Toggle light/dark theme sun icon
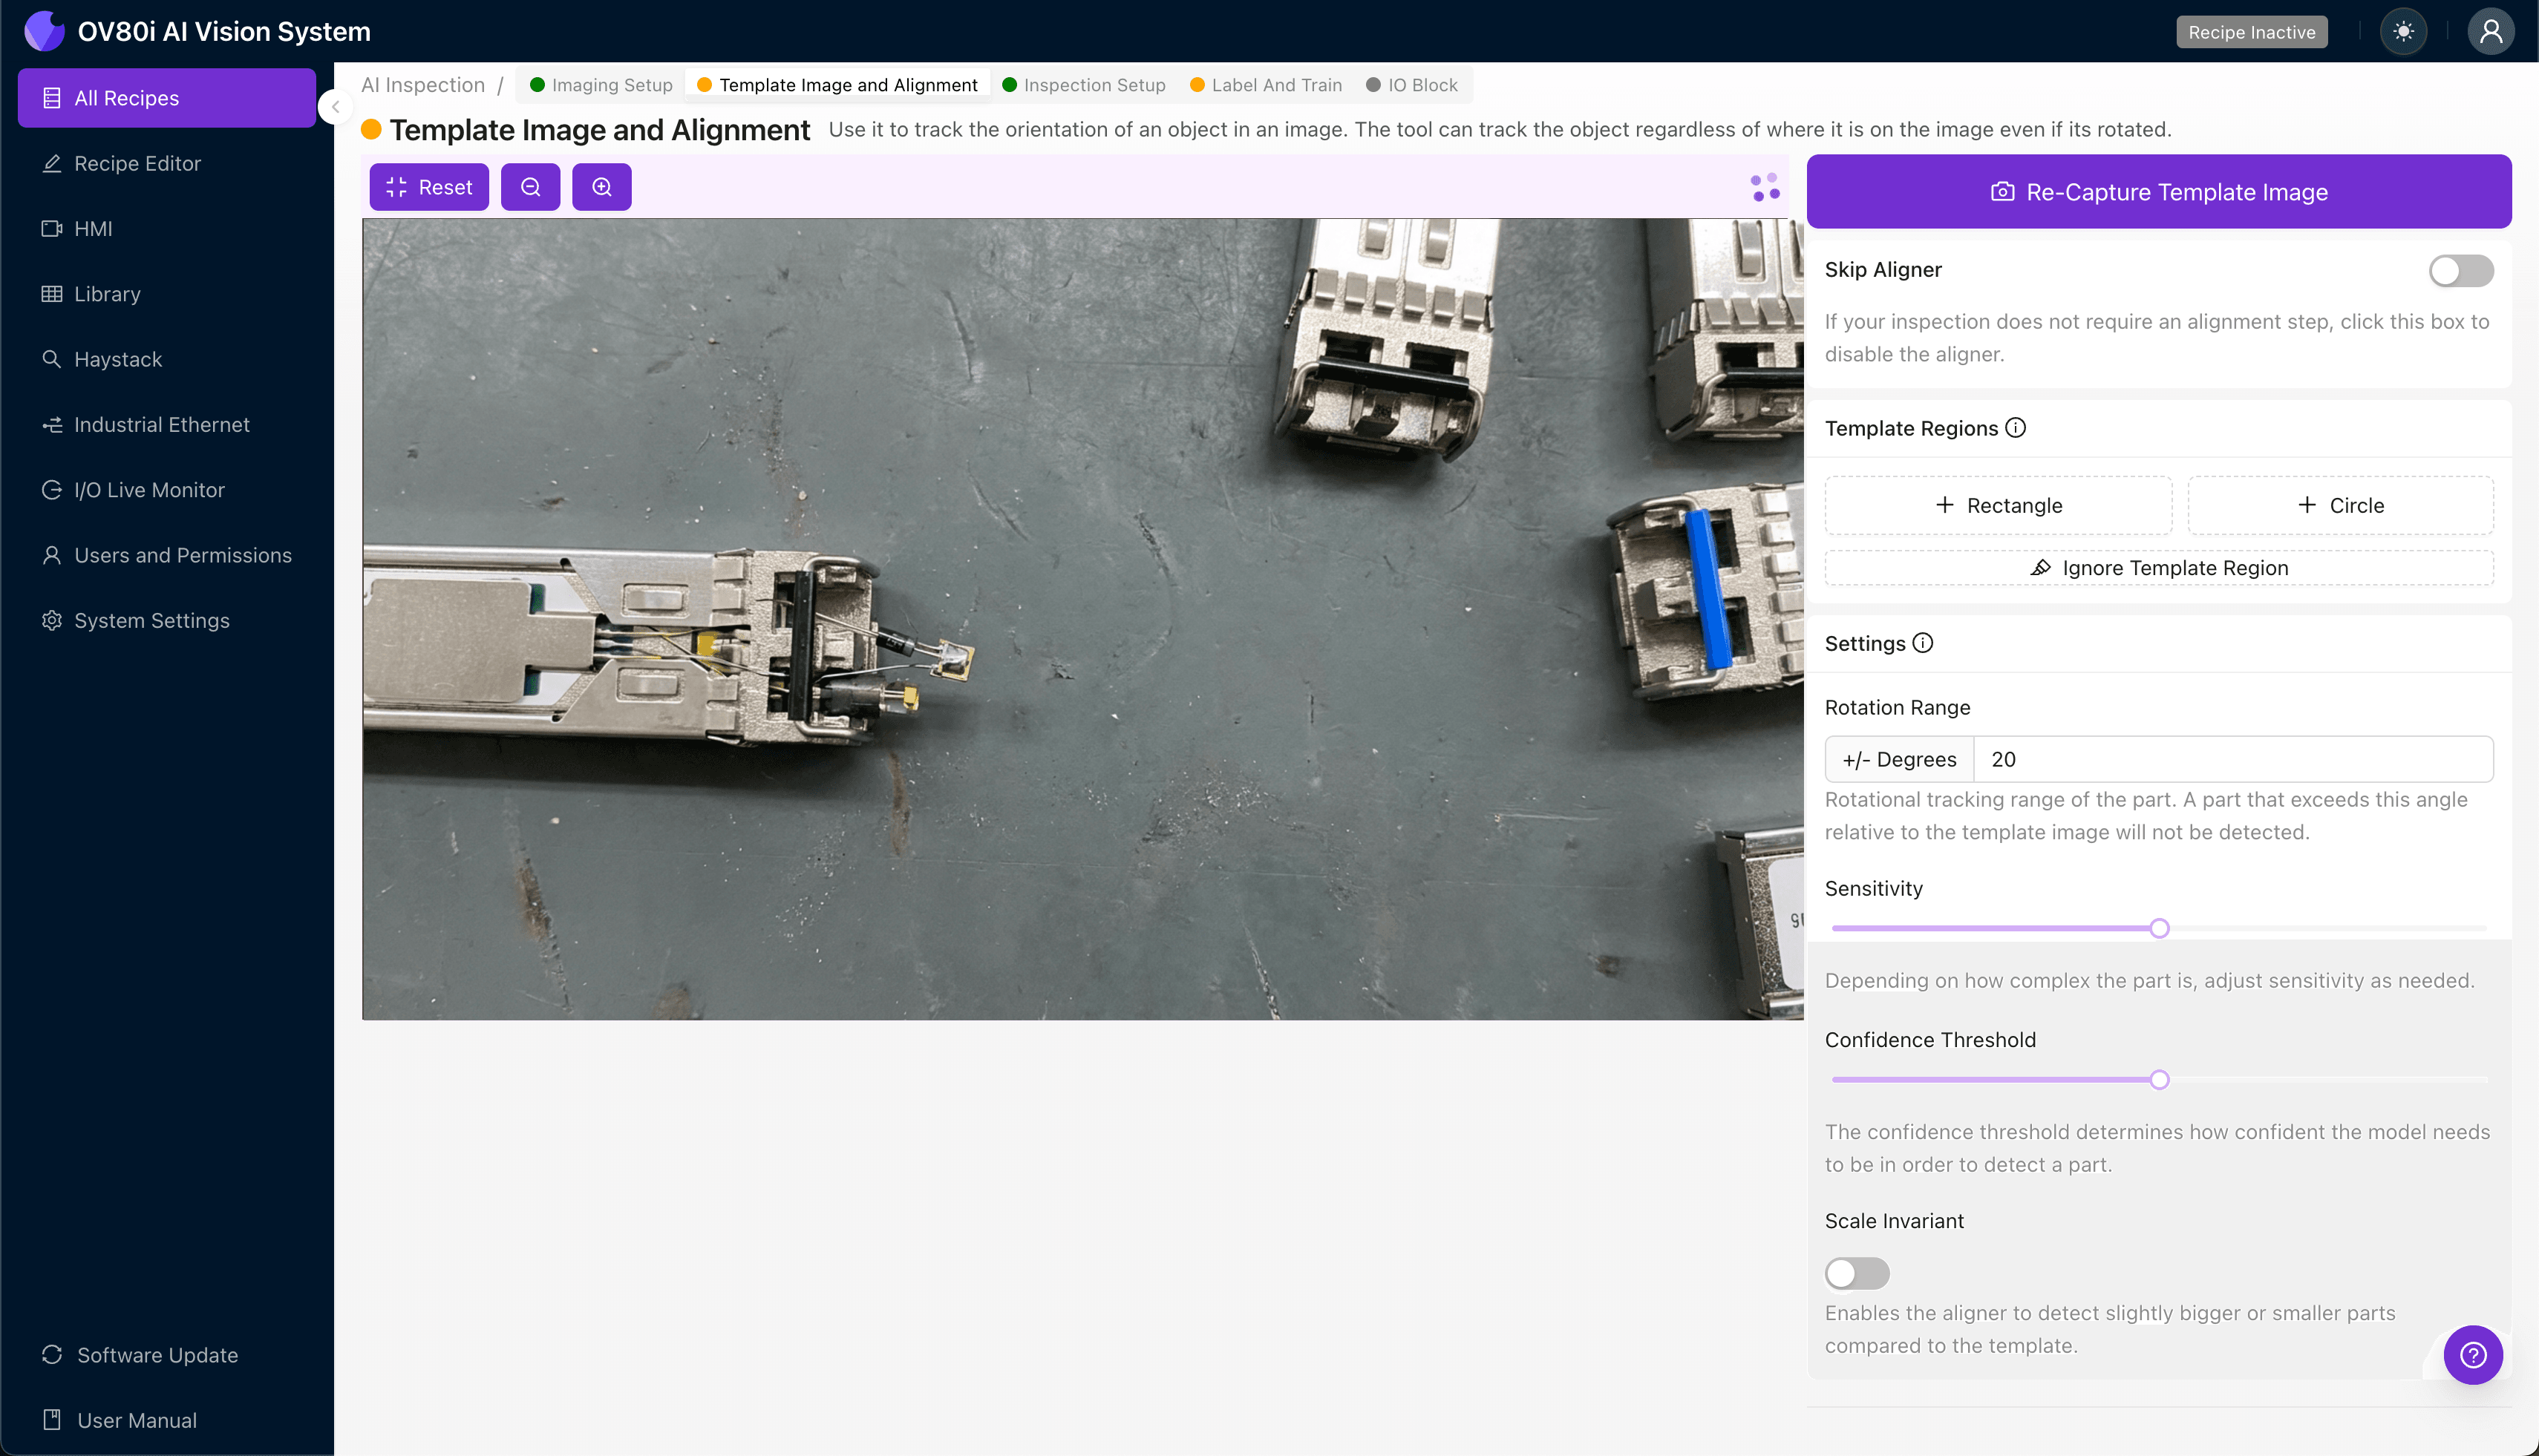 tap(2403, 32)
